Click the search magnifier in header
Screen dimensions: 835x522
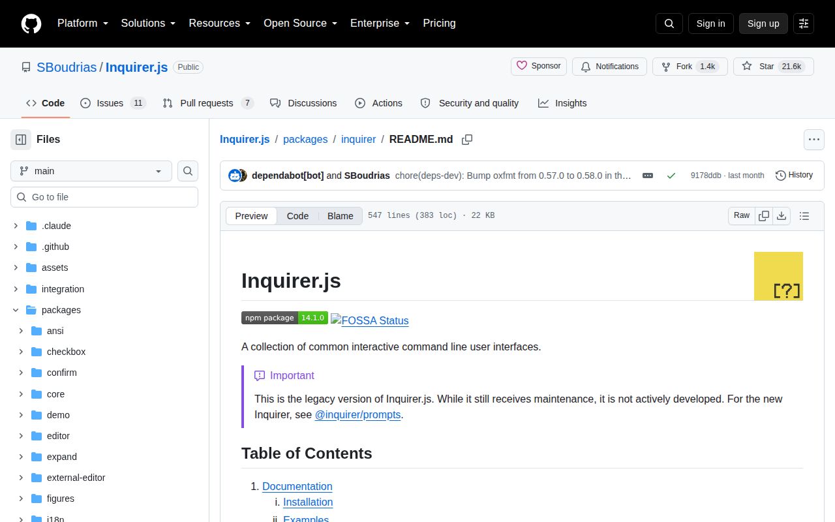669,23
